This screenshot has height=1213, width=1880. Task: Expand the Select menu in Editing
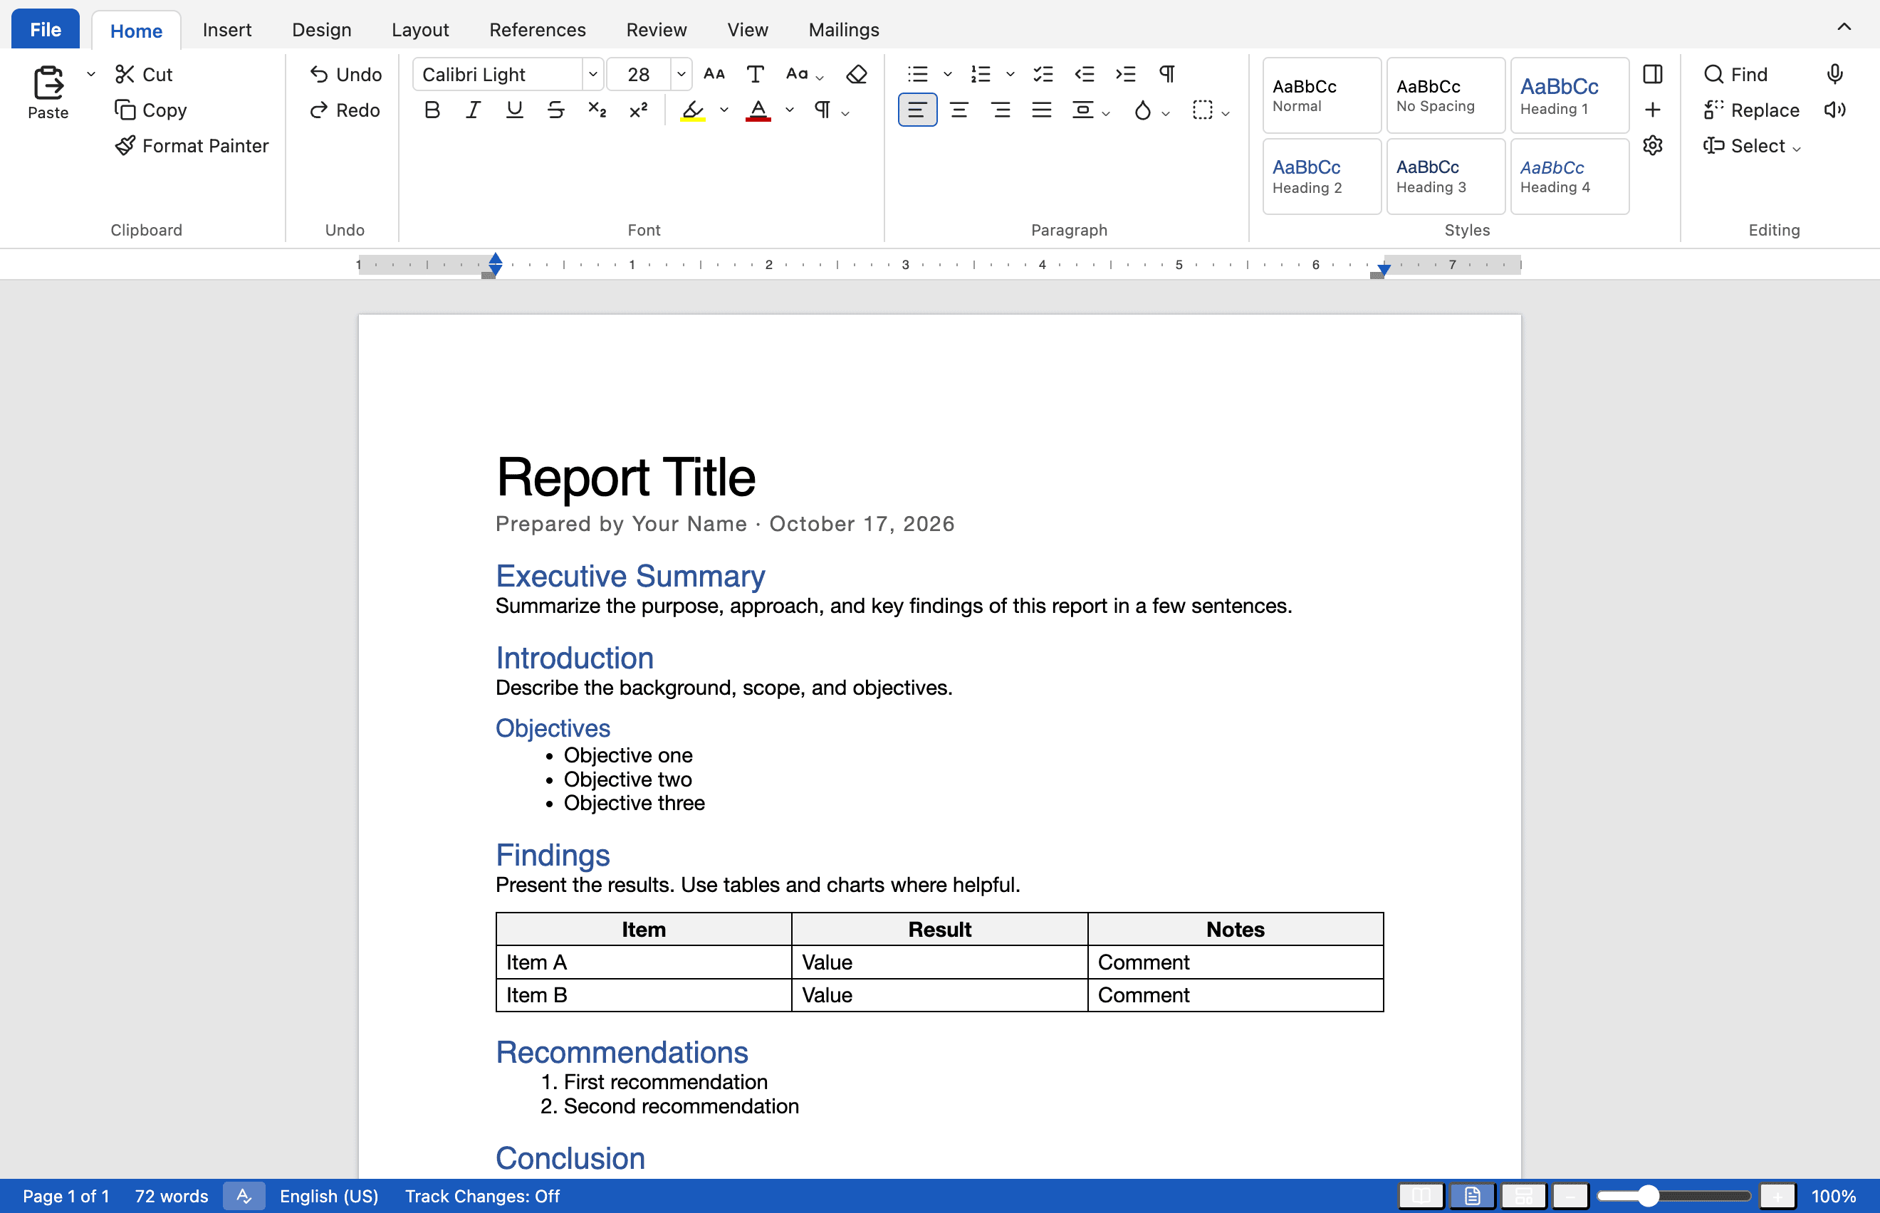click(1753, 146)
